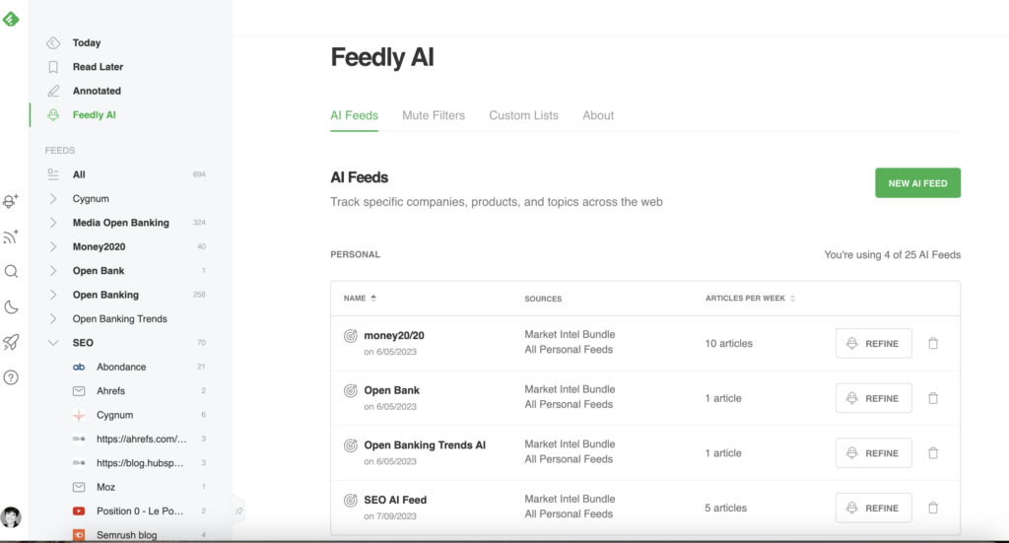The width and height of the screenshot is (1009, 543).
Task: Delete the money20/20 AI feed
Action: pos(933,344)
